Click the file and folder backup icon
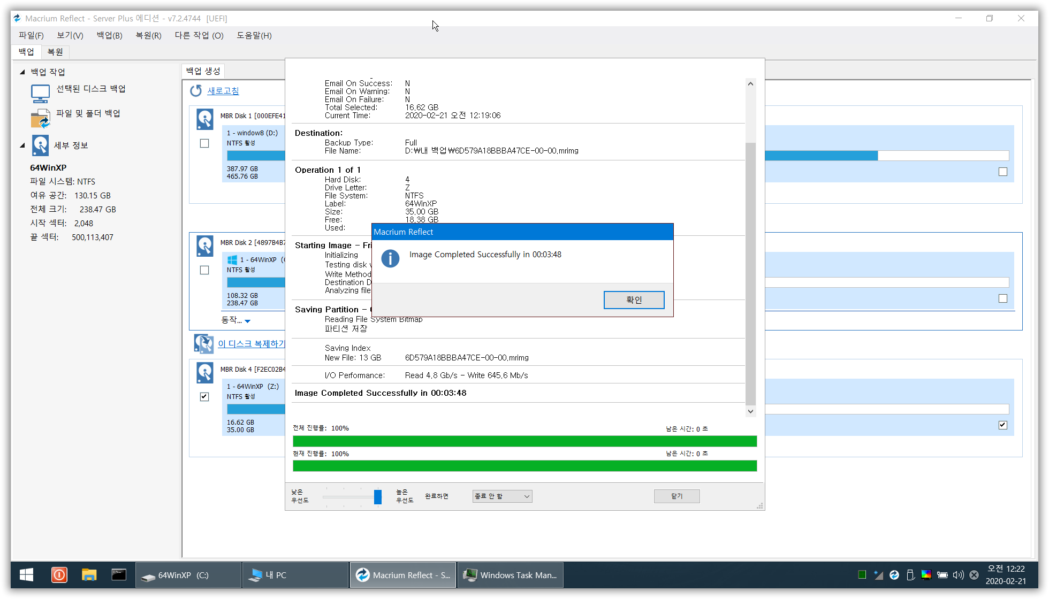The width and height of the screenshot is (1049, 599). [40, 118]
